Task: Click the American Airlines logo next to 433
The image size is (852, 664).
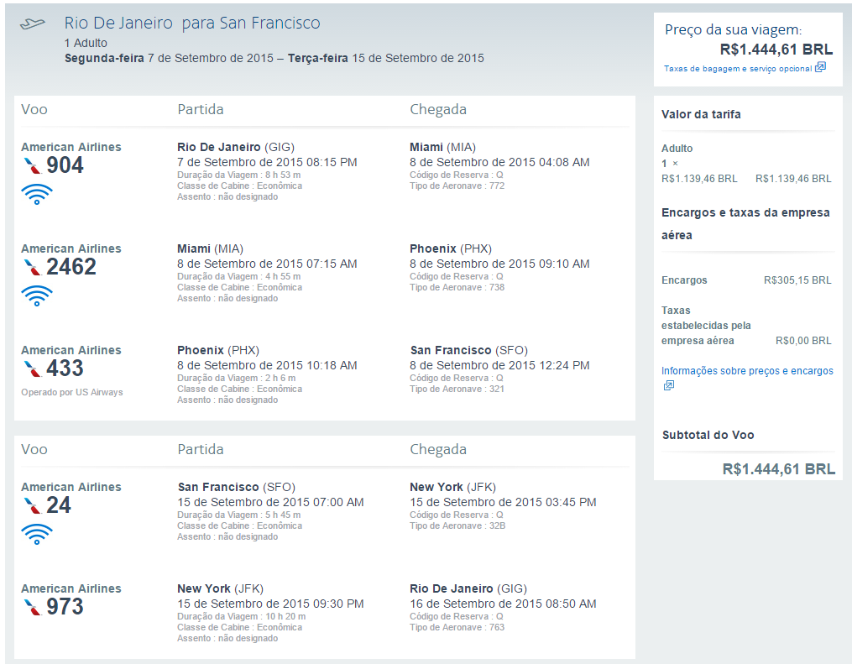Action: (x=33, y=369)
